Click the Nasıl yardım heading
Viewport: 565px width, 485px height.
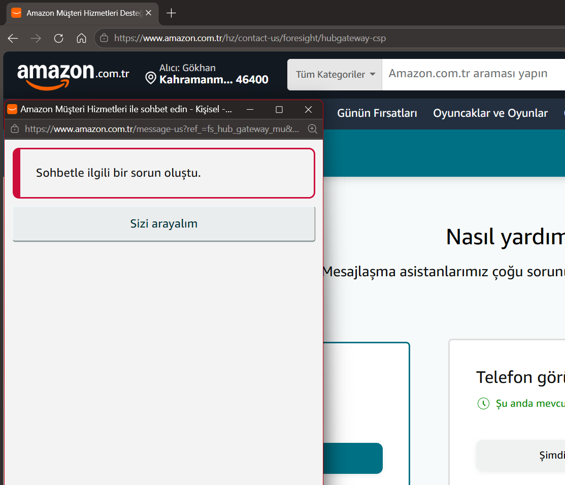506,237
